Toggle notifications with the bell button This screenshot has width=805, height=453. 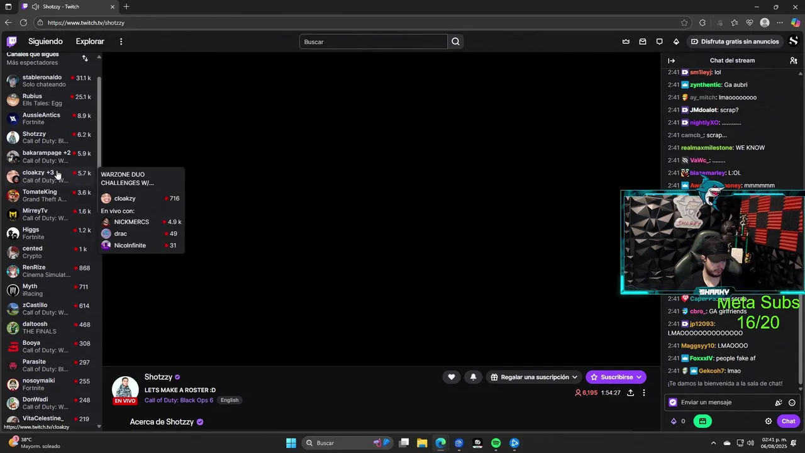(473, 377)
